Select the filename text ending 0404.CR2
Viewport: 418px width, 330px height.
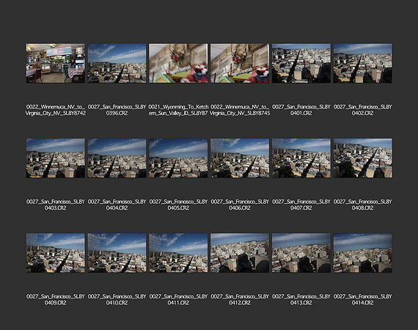click(x=117, y=205)
